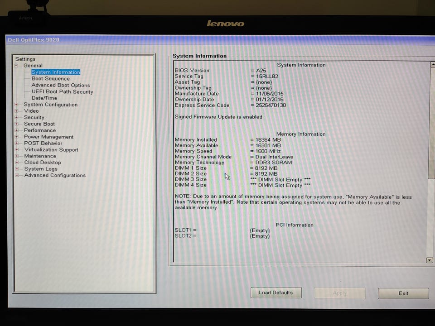435x326 pixels.
Task: Select the Virtualization Support label
Action: (51, 150)
